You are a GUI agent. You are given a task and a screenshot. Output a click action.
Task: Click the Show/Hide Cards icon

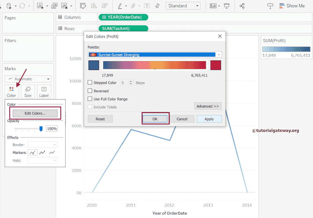213,6
